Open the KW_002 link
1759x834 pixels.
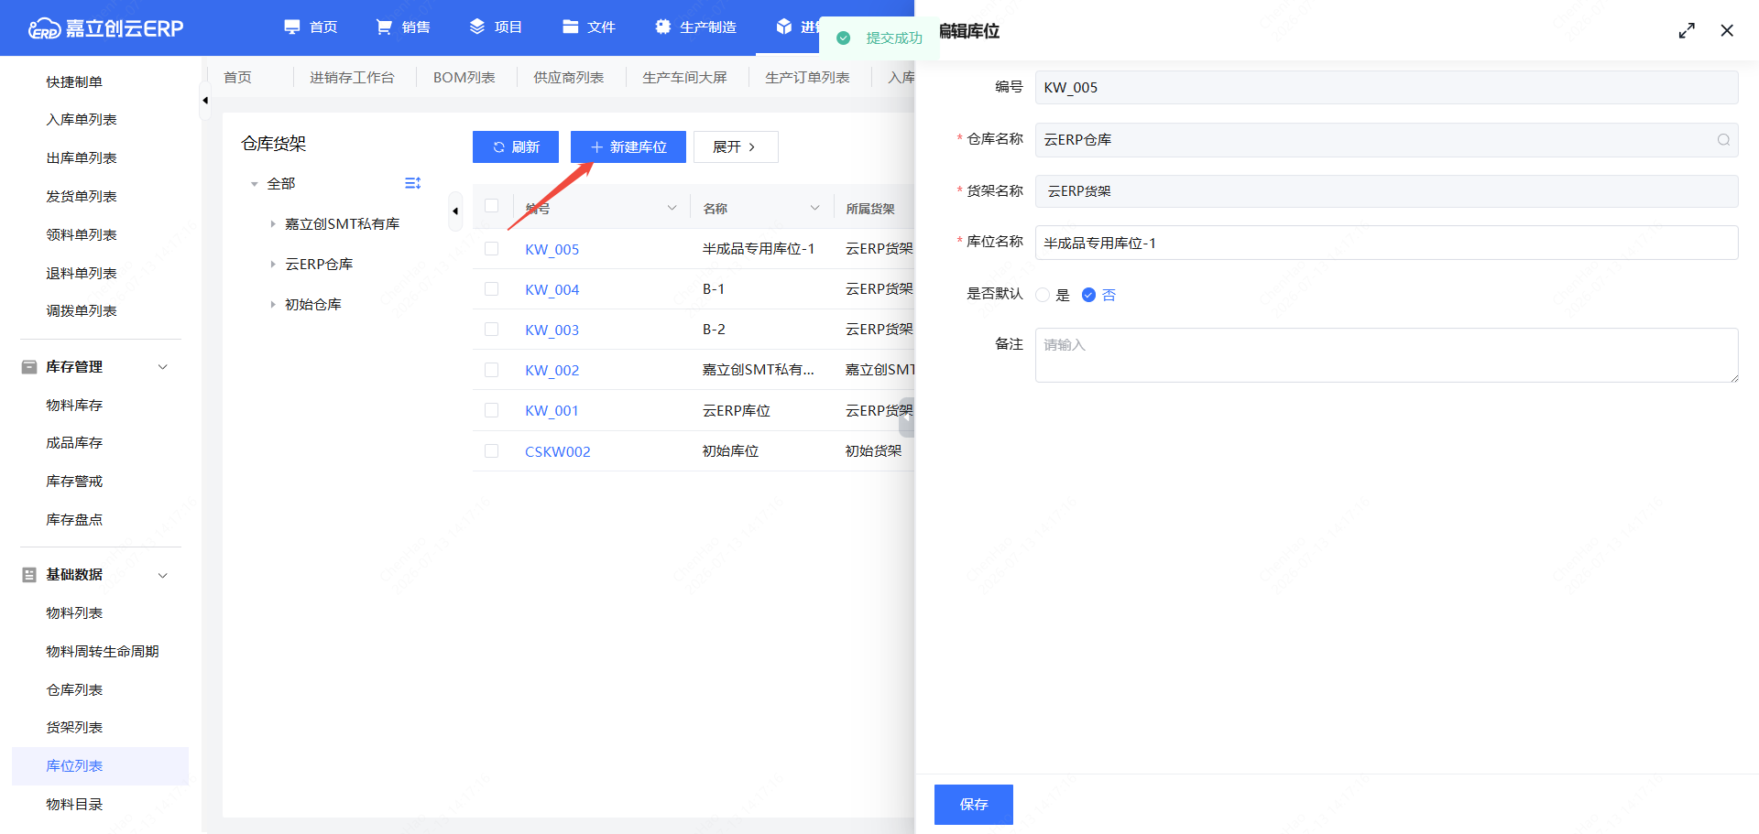(x=552, y=371)
